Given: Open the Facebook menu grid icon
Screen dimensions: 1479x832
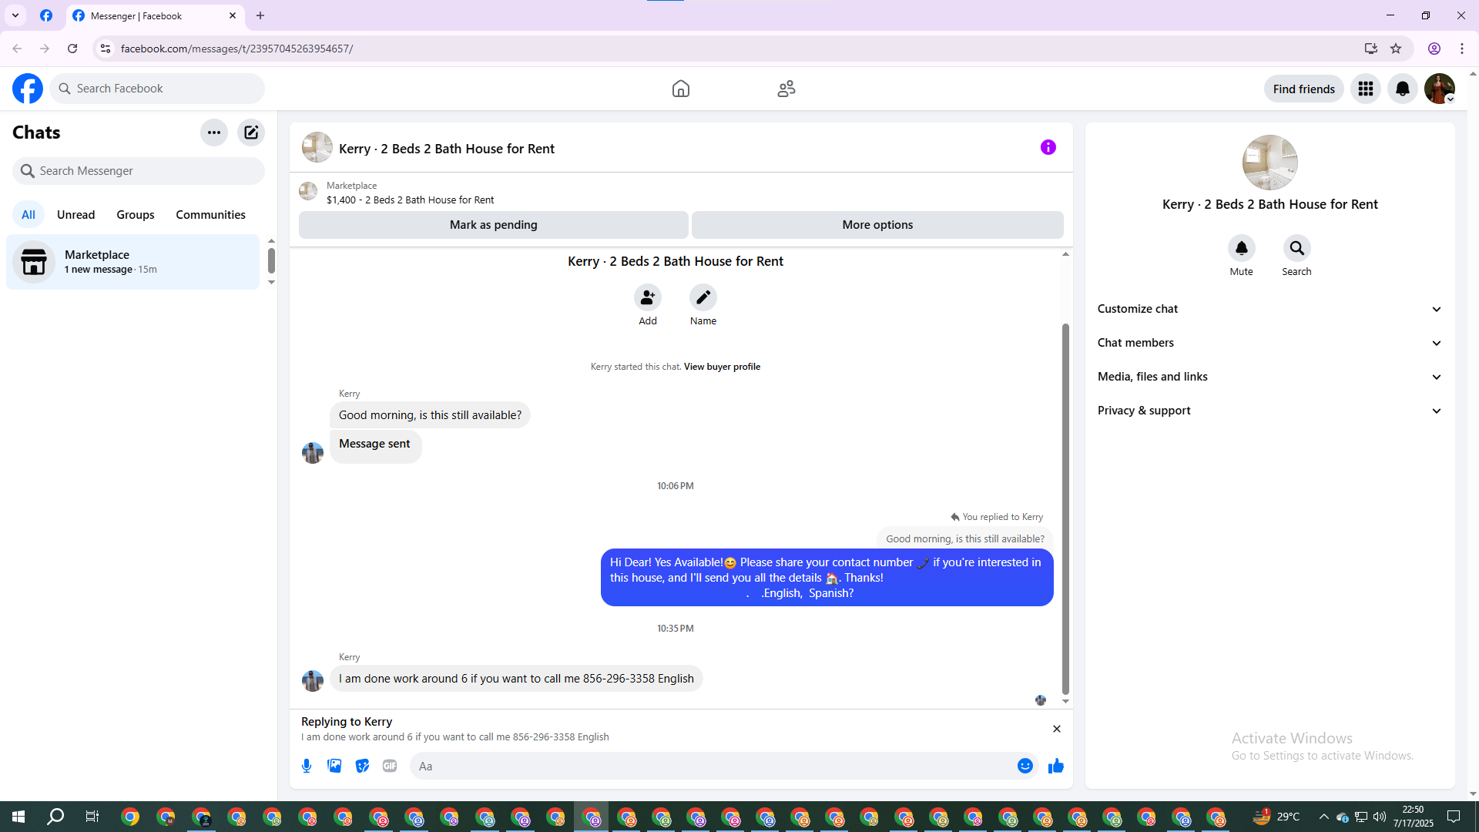Looking at the screenshot, I should coord(1366,89).
